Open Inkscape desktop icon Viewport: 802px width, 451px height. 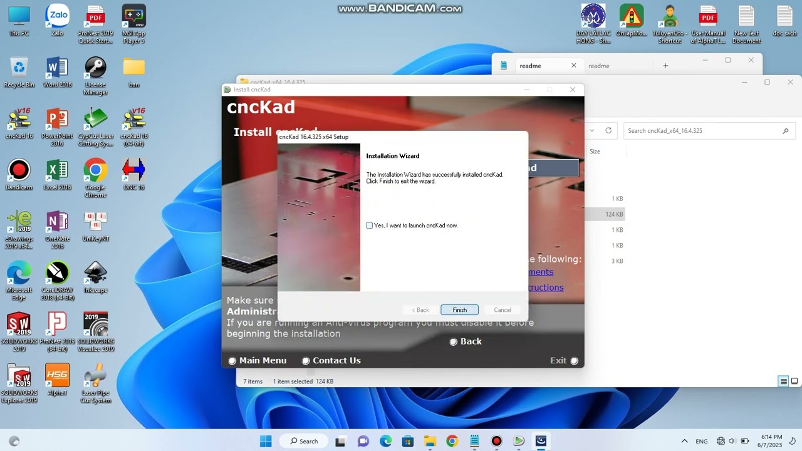click(95, 277)
